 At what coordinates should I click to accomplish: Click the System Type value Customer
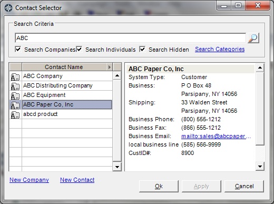point(194,77)
